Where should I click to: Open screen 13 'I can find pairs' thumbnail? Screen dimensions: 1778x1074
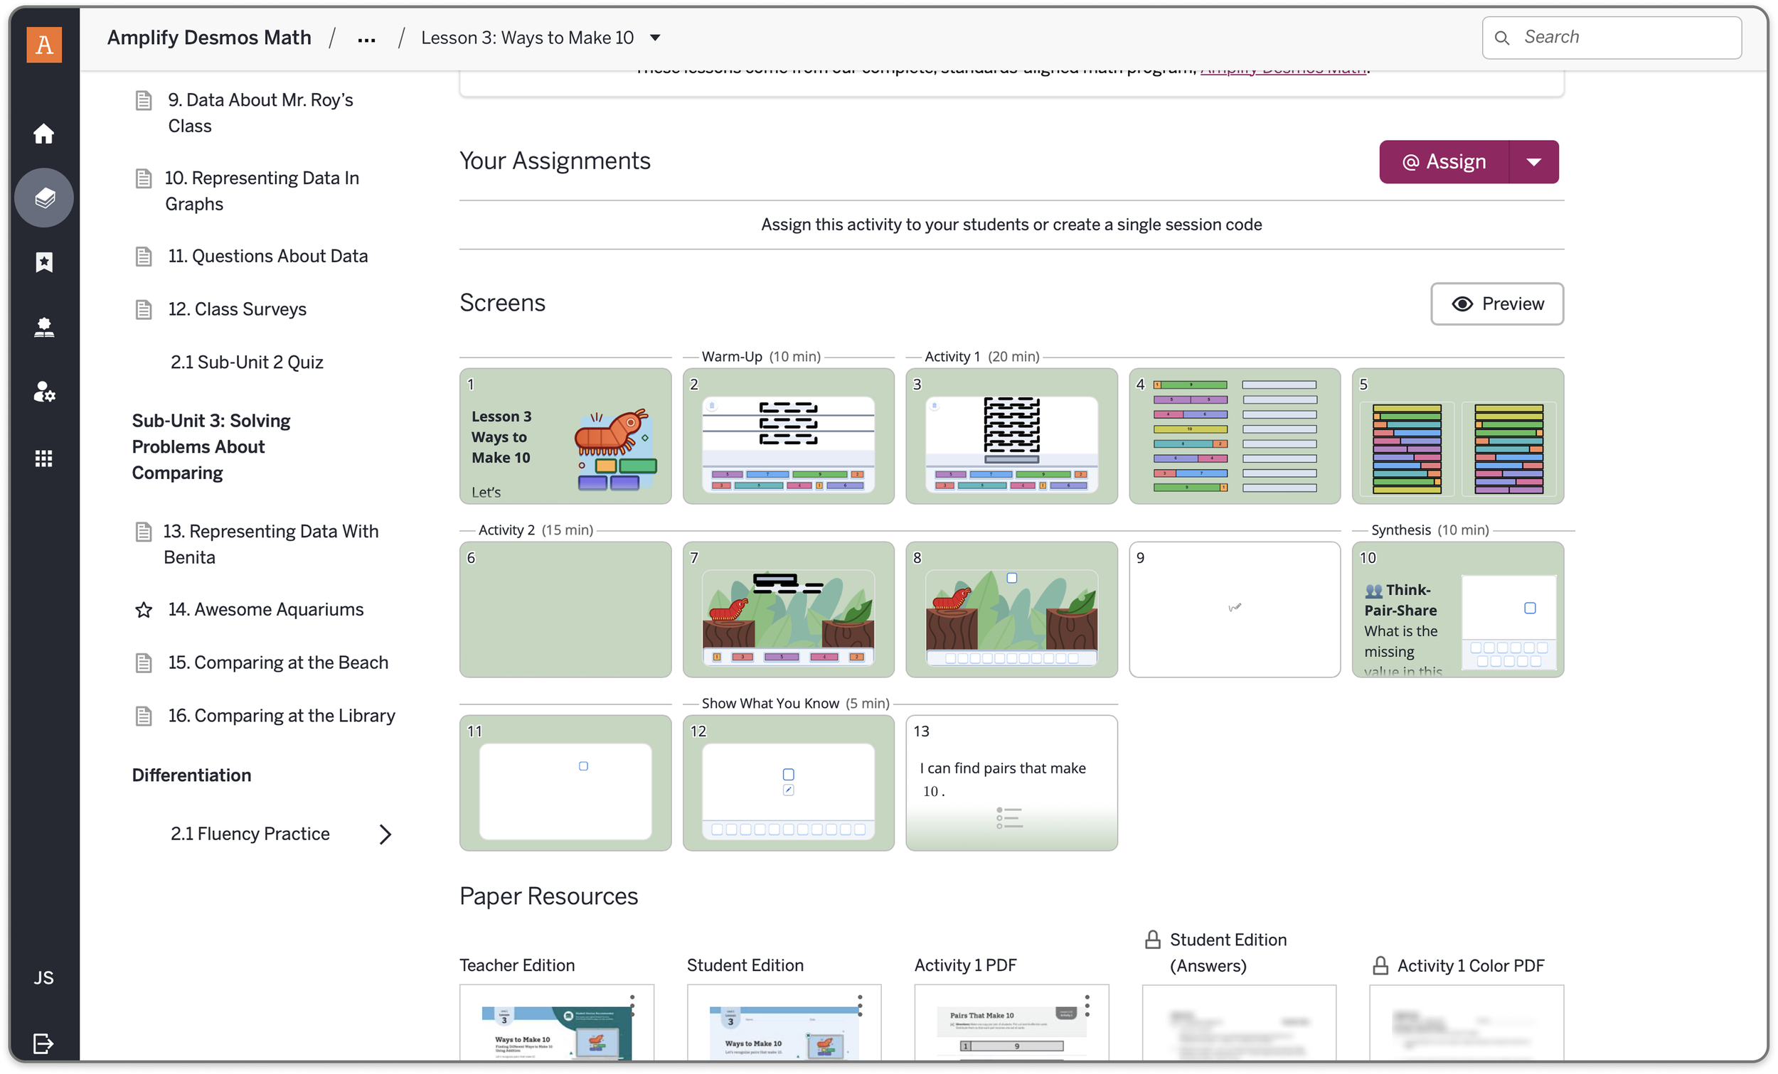tap(1011, 783)
